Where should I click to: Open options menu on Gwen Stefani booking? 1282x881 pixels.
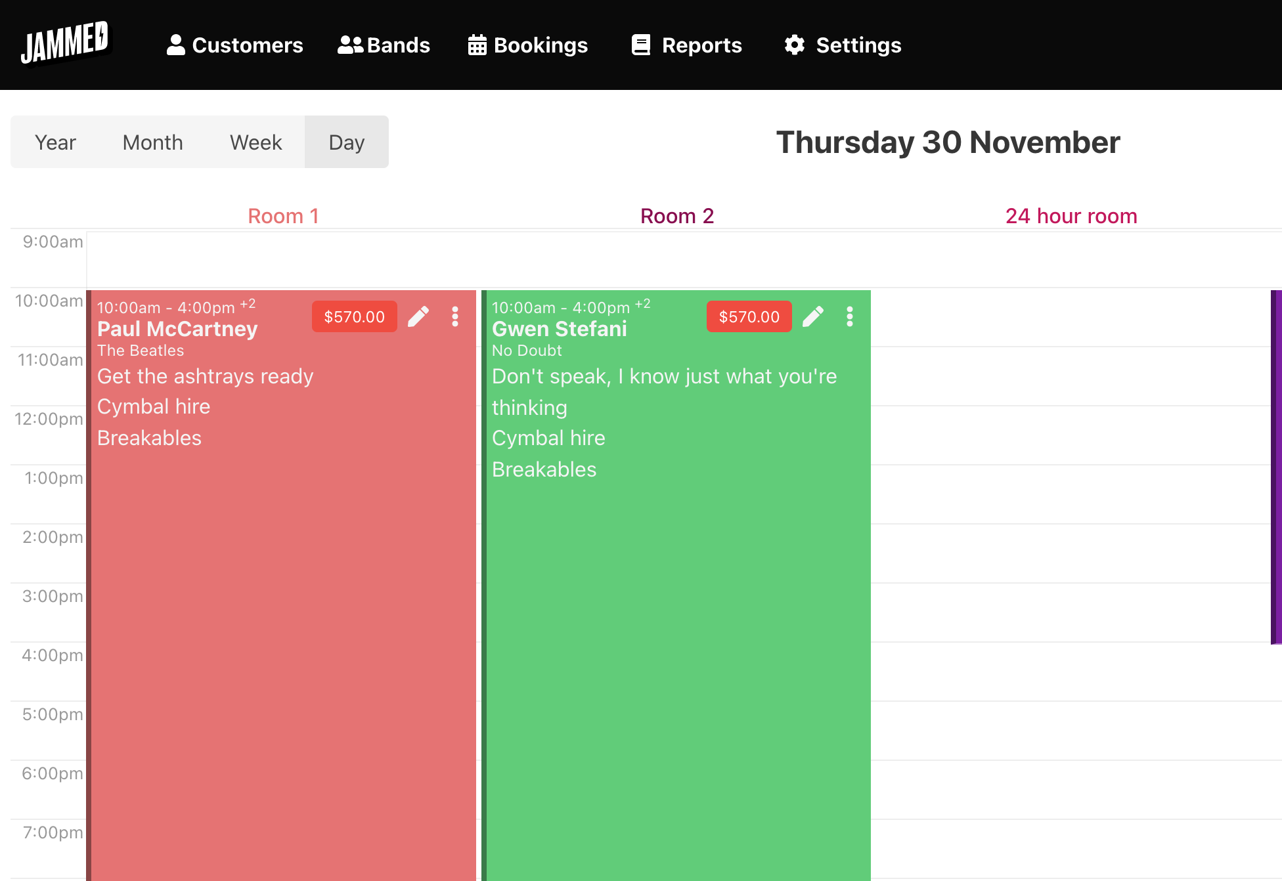850,317
